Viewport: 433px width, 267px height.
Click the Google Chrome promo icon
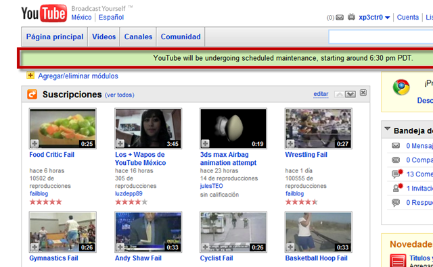click(x=401, y=87)
